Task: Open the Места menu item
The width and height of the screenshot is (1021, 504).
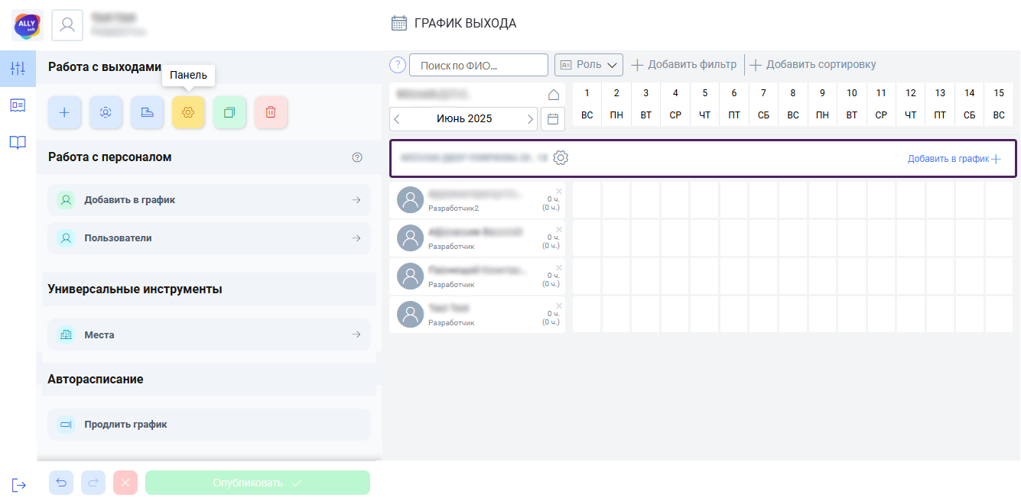Action: click(x=209, y=334)
